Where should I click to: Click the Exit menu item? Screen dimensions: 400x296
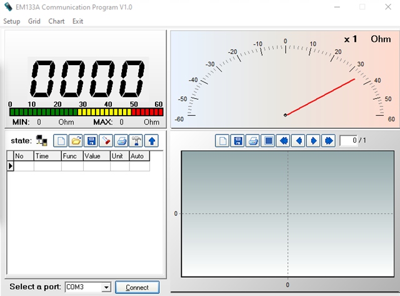click(x=77, y=21)
